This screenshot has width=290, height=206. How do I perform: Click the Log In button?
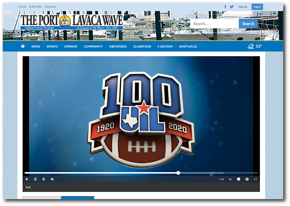257,7
